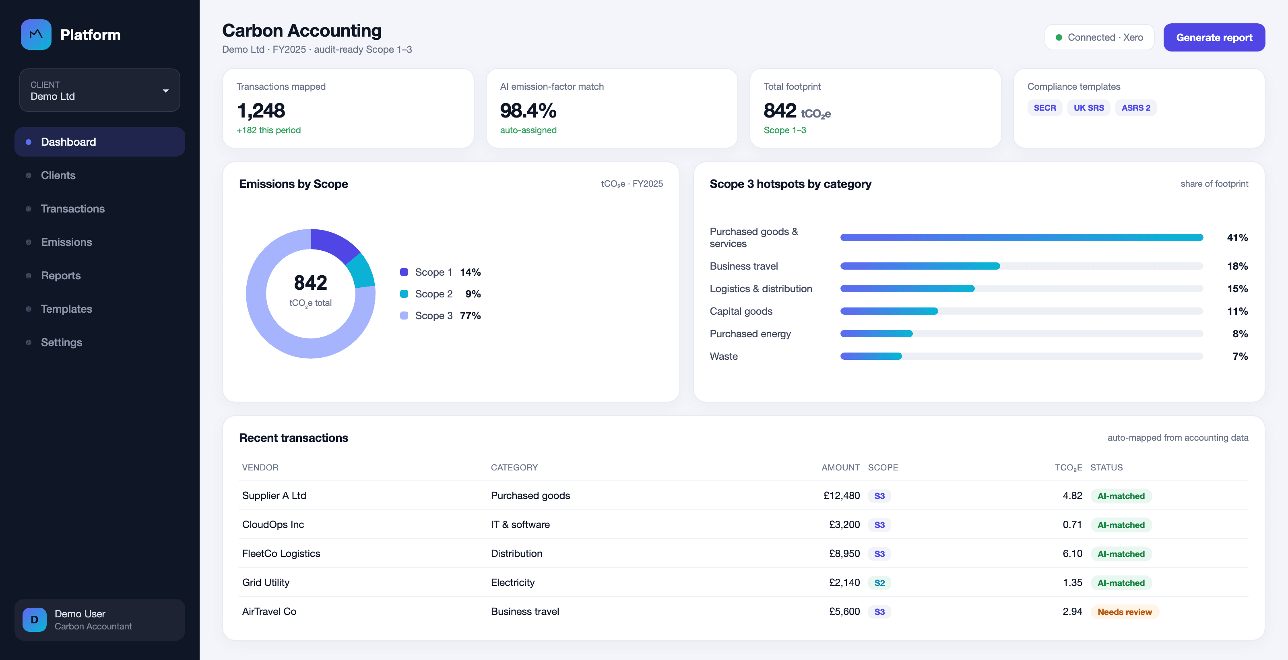Select the Supplier A Ltd vendor cell
The height and width of the screenshot is (660, 1288).
[x=274, y=495]
